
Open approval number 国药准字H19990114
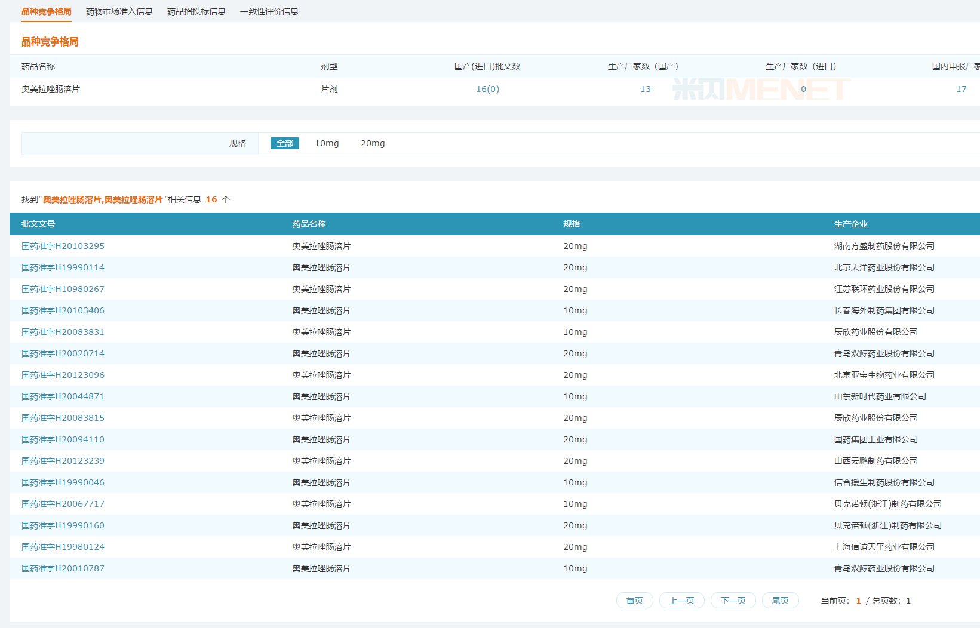[x=63, y=267]
